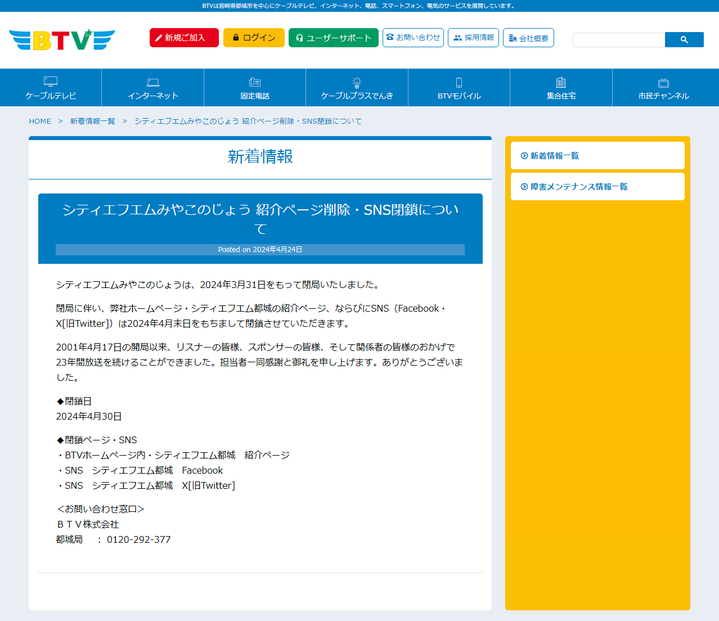Click the current page title in breadcrumb
Viewport: 719px width, 621px height.
coord(248,121)
